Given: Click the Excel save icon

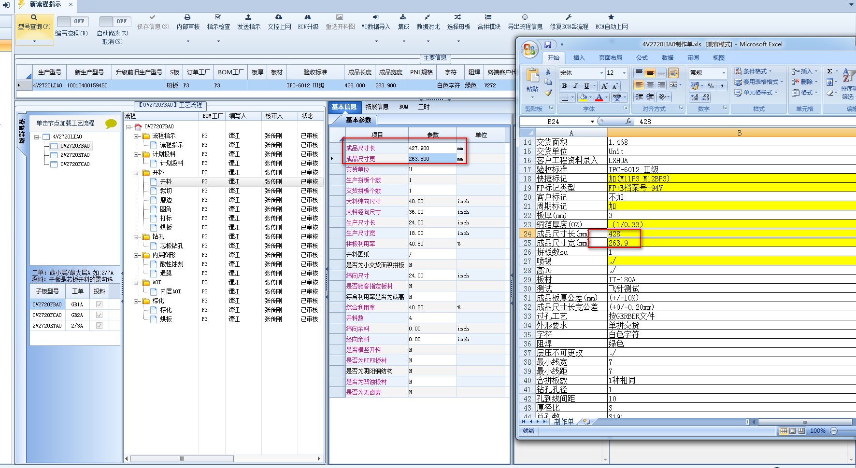Looking at the screenshot, I should point(548,45).
